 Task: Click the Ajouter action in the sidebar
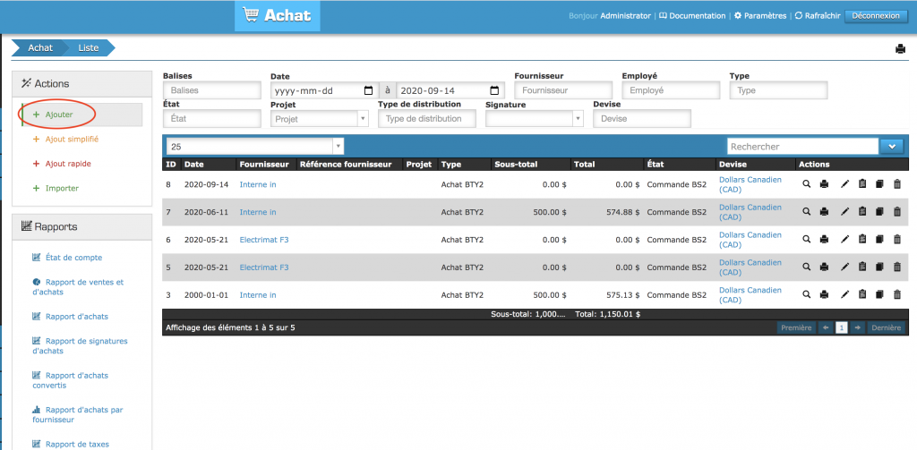click(59, 115)
